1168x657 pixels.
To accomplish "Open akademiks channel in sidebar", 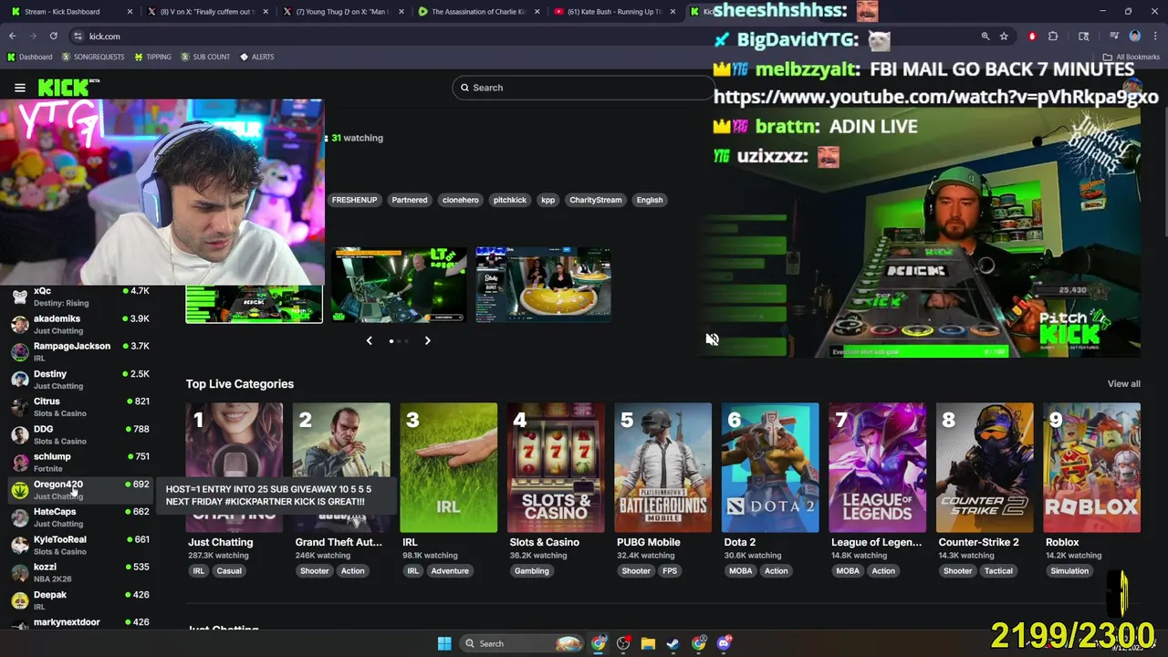I will [x=80, y=324].
